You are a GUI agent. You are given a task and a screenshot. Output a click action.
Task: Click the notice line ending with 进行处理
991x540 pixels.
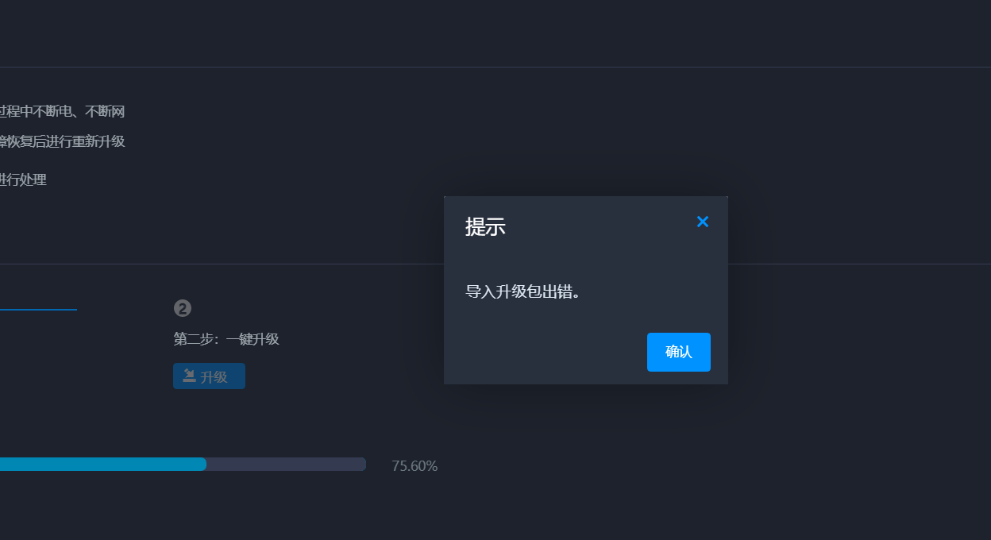23,179
